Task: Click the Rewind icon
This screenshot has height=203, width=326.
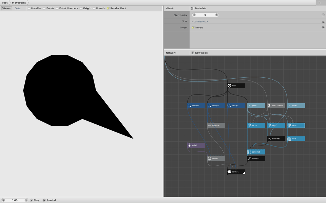Action: [44, 200]
